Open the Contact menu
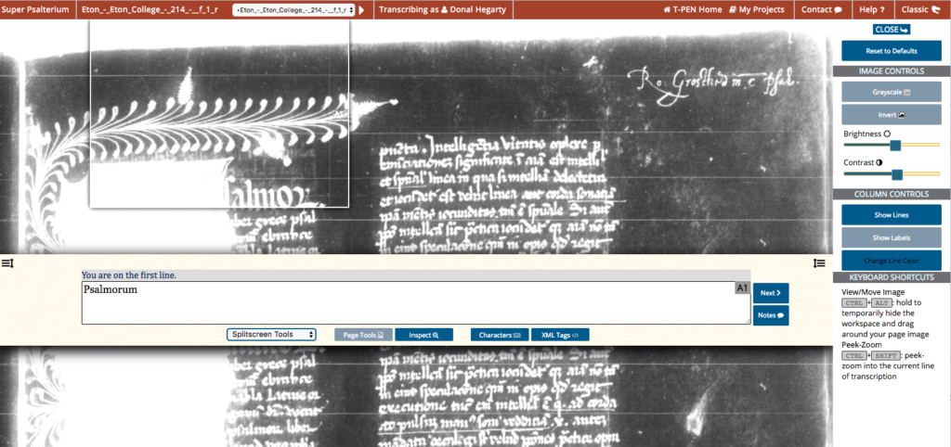The width and height of the screenshot is (951, 447). (x=822, y=9)
